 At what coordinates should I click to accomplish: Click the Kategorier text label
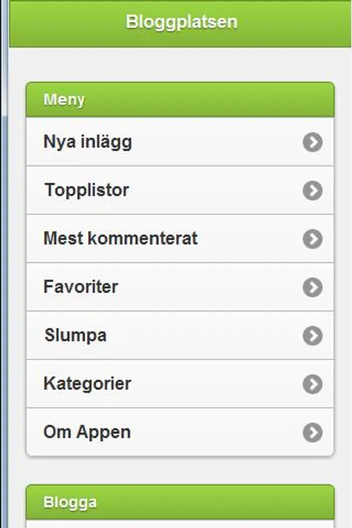(87, 384)
